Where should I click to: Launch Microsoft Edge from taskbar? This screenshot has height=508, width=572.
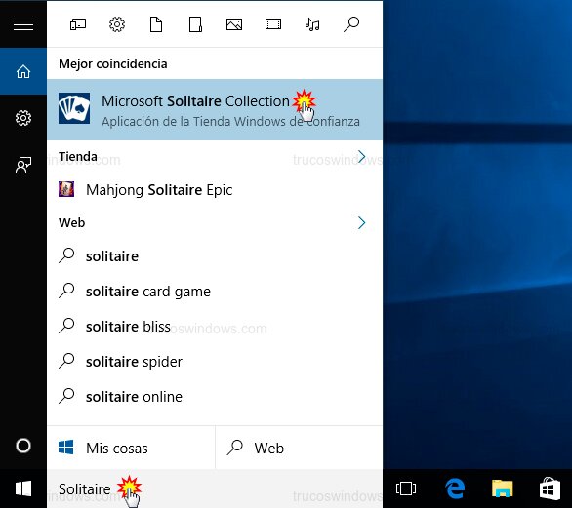tap(455, 488)
